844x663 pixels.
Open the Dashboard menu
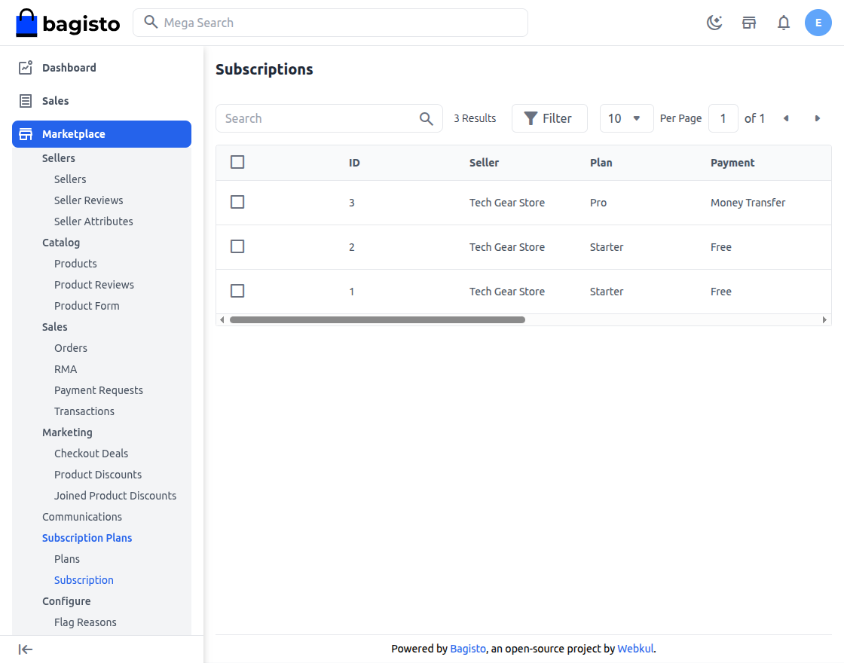102,67
